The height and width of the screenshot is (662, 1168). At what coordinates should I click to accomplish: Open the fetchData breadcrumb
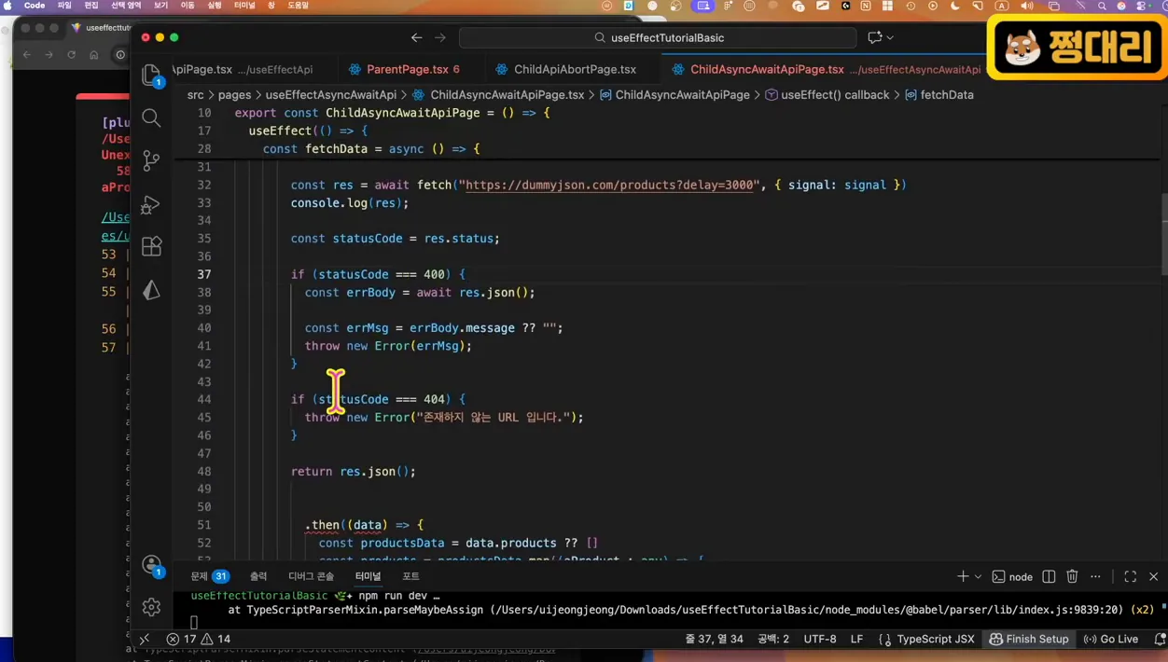939,94
